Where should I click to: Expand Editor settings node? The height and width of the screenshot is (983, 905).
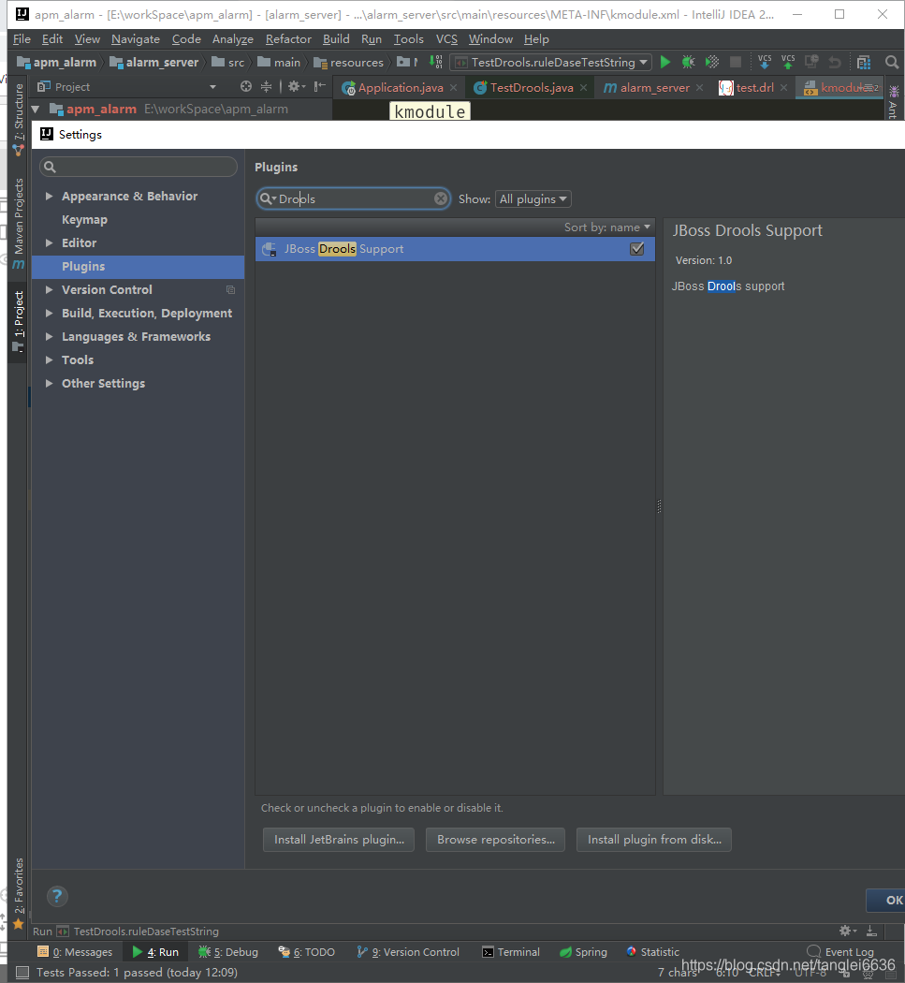click(x=49, y=242)
